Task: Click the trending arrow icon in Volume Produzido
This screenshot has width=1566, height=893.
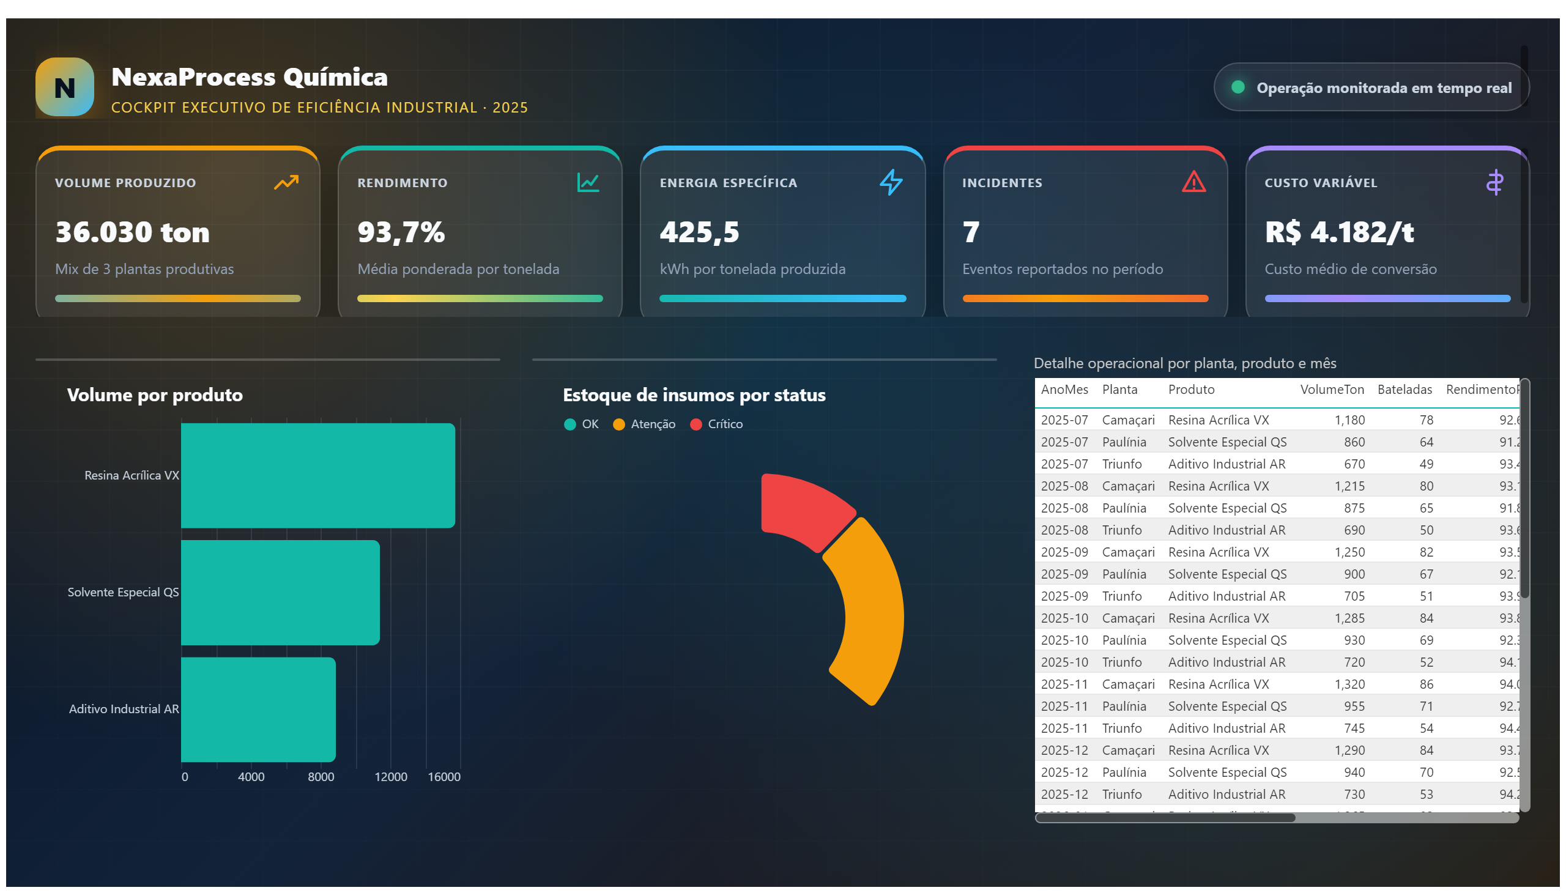Action: click(286, 182)
